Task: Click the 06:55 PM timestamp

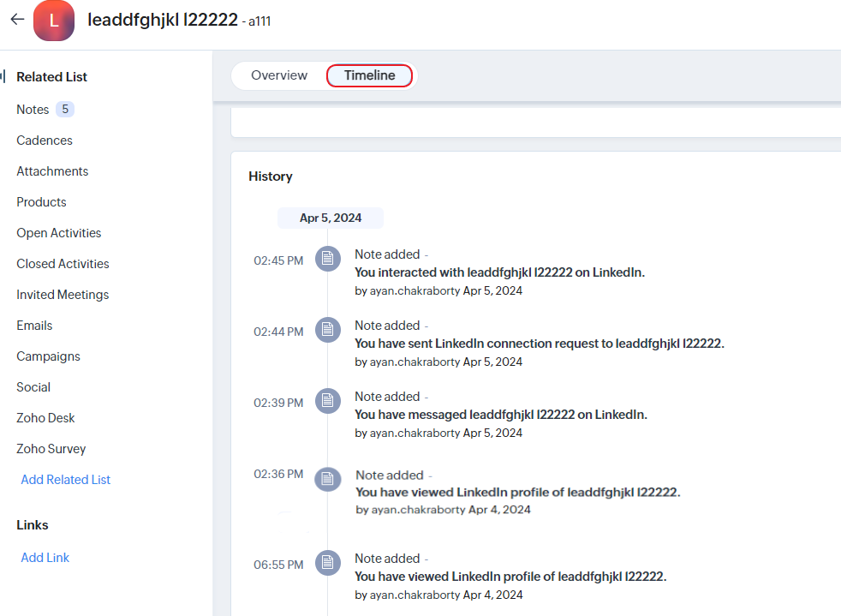Action: coord(278,565)
